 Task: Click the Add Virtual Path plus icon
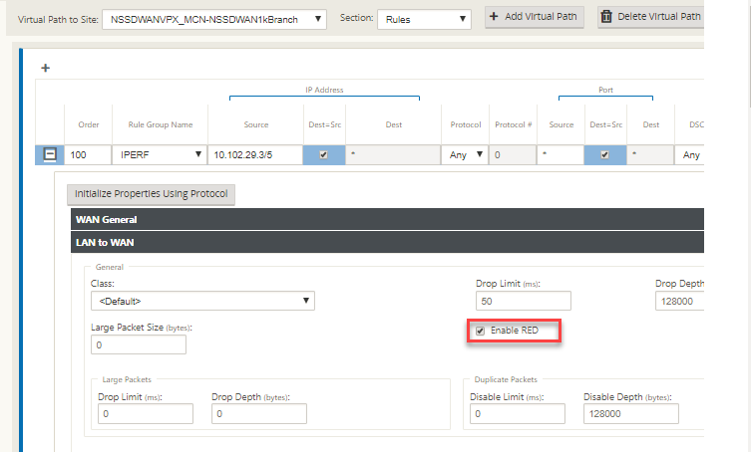pyautogui.click(x=494, y=16)
